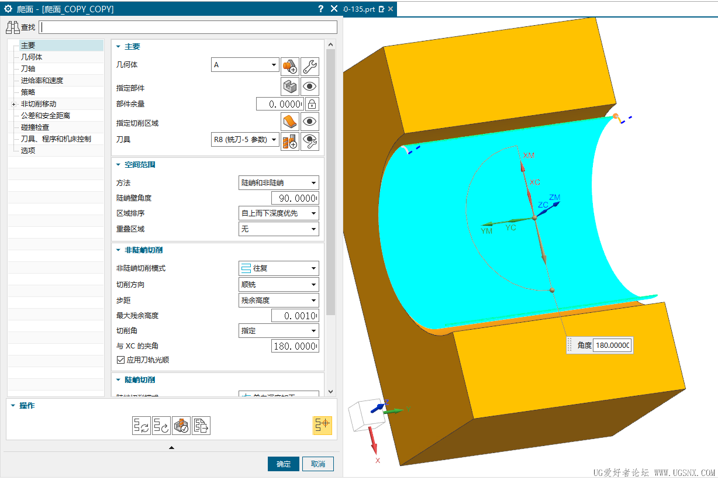Select 刀轴 in the left tree
Screen dimensions: 718x480
click(x=28, y=69)
